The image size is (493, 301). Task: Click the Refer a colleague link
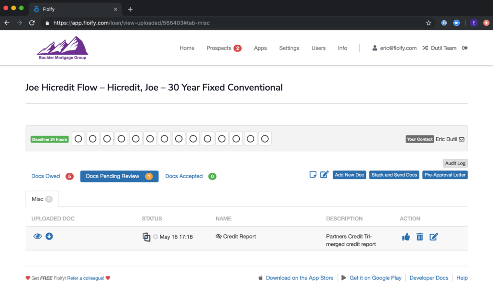tap(85, 277)
